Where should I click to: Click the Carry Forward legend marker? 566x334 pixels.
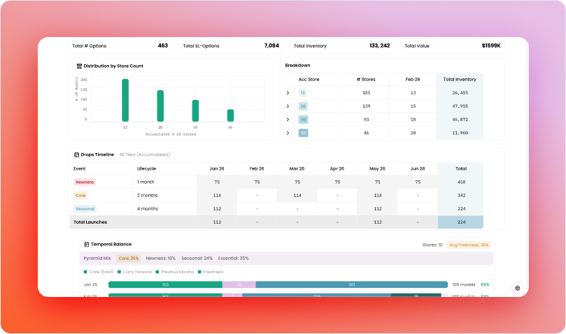120,272
